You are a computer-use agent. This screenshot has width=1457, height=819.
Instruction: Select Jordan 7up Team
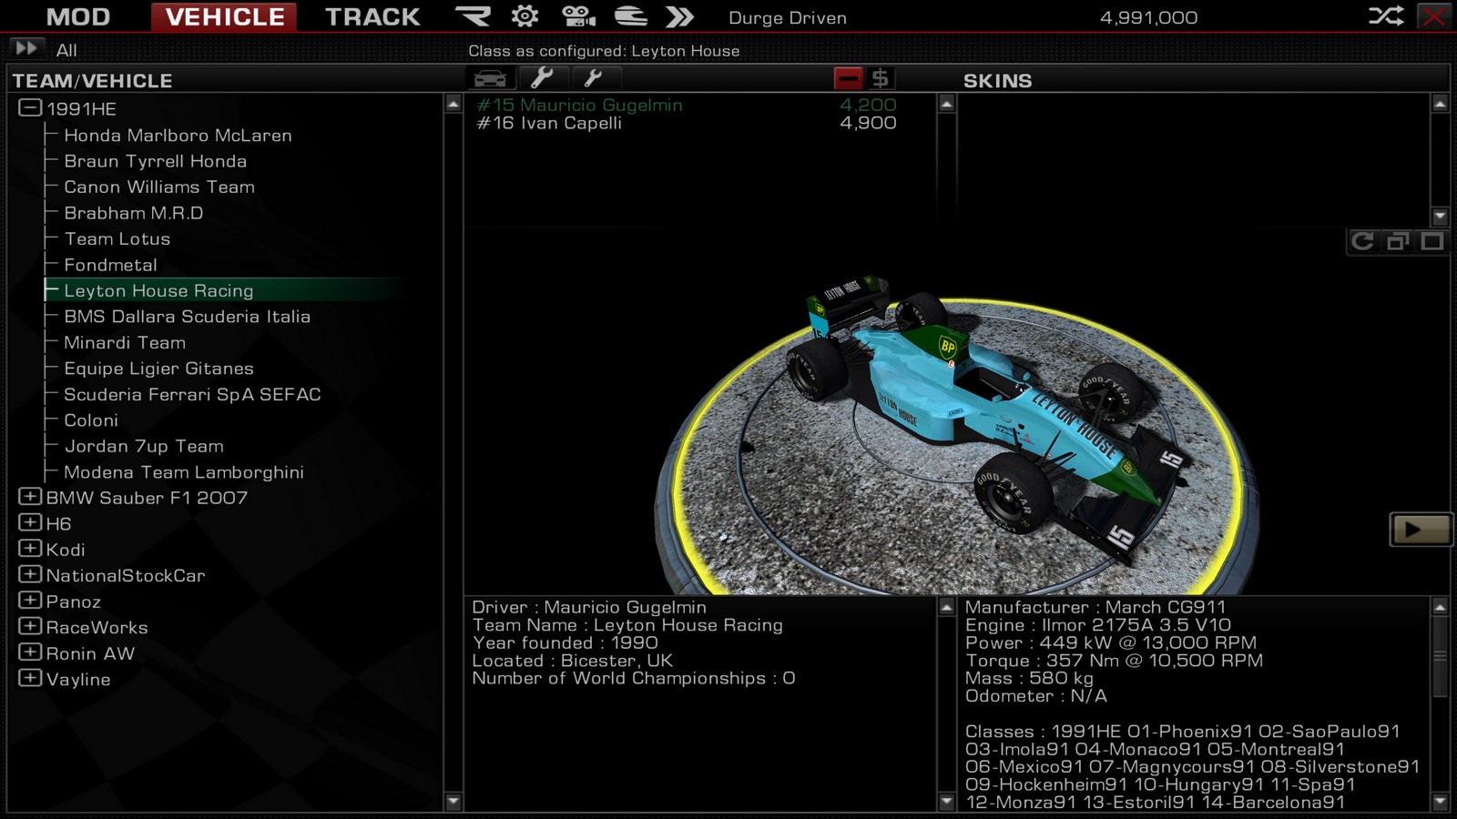click(144, 447)
